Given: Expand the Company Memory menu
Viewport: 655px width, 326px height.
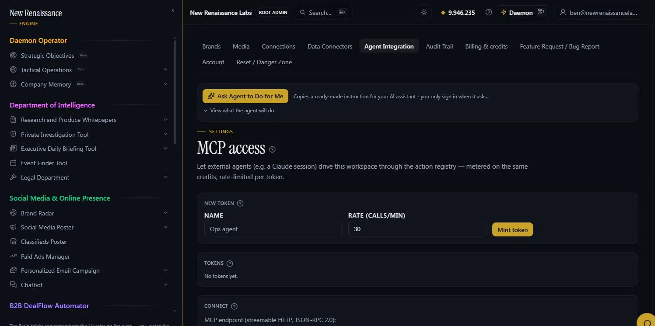Looking at the screenshot, I should pos(165,84).
